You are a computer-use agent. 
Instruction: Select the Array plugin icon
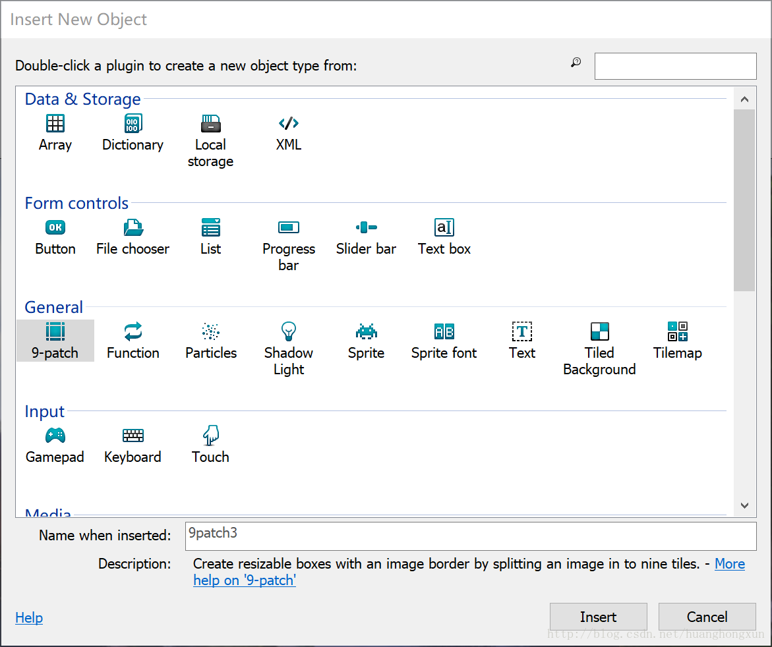55,124
